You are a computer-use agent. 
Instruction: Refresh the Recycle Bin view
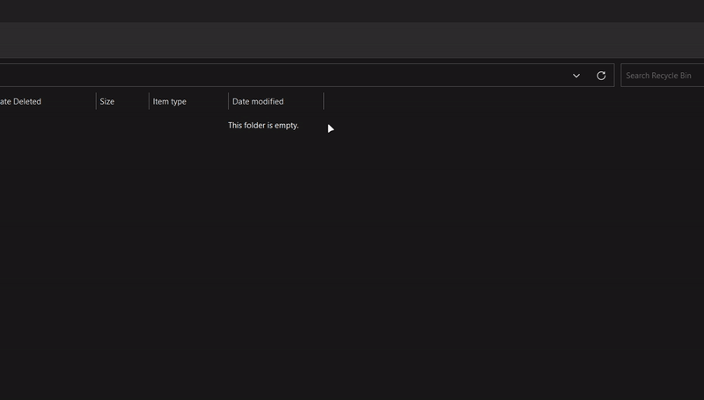click(x=601, y=76)
